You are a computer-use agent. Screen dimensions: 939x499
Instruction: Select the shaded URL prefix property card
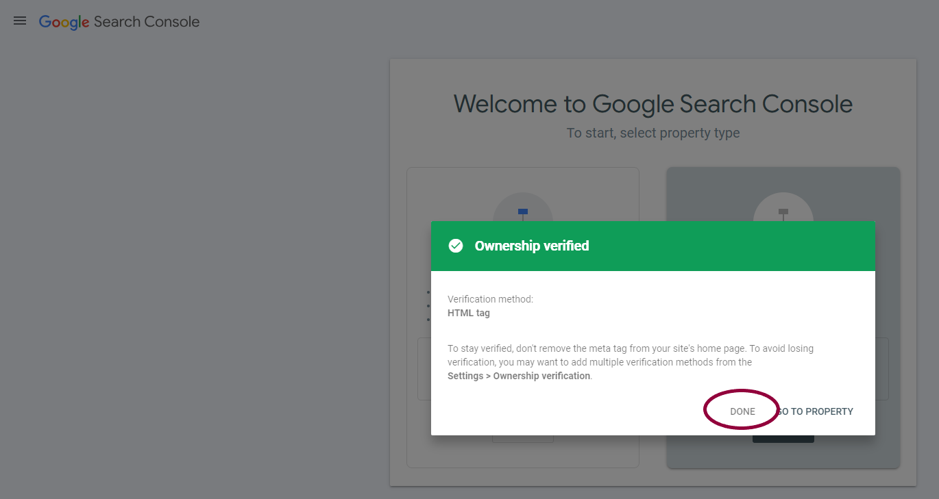click(x=783, y=318)
